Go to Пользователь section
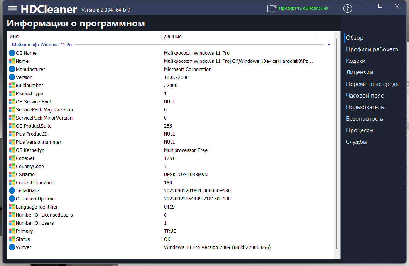This screenshot has width=409, height=266. coord(365,107)
